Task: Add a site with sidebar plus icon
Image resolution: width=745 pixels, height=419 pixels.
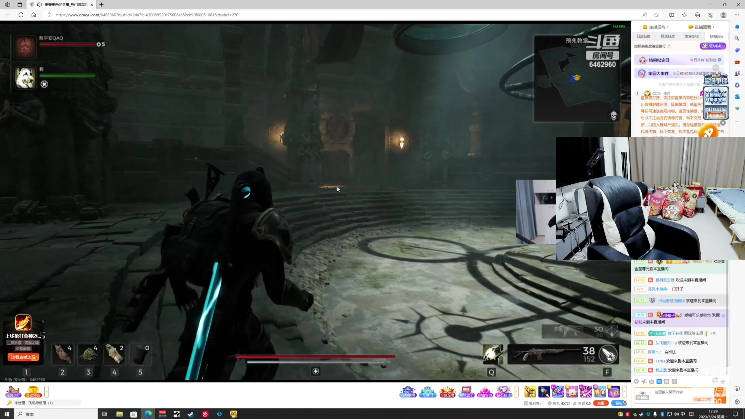Action: tap(737, 121)
